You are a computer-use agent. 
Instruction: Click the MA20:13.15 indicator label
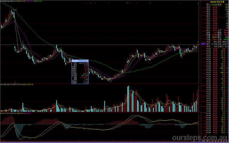[30, 1]
